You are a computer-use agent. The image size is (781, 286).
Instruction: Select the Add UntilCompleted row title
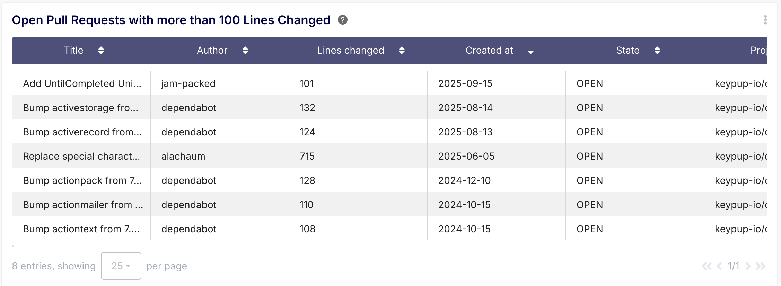82,83
